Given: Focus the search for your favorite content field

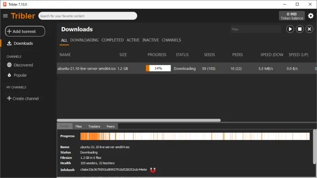Looking at the screenshot, I should (x=88, y=16).
